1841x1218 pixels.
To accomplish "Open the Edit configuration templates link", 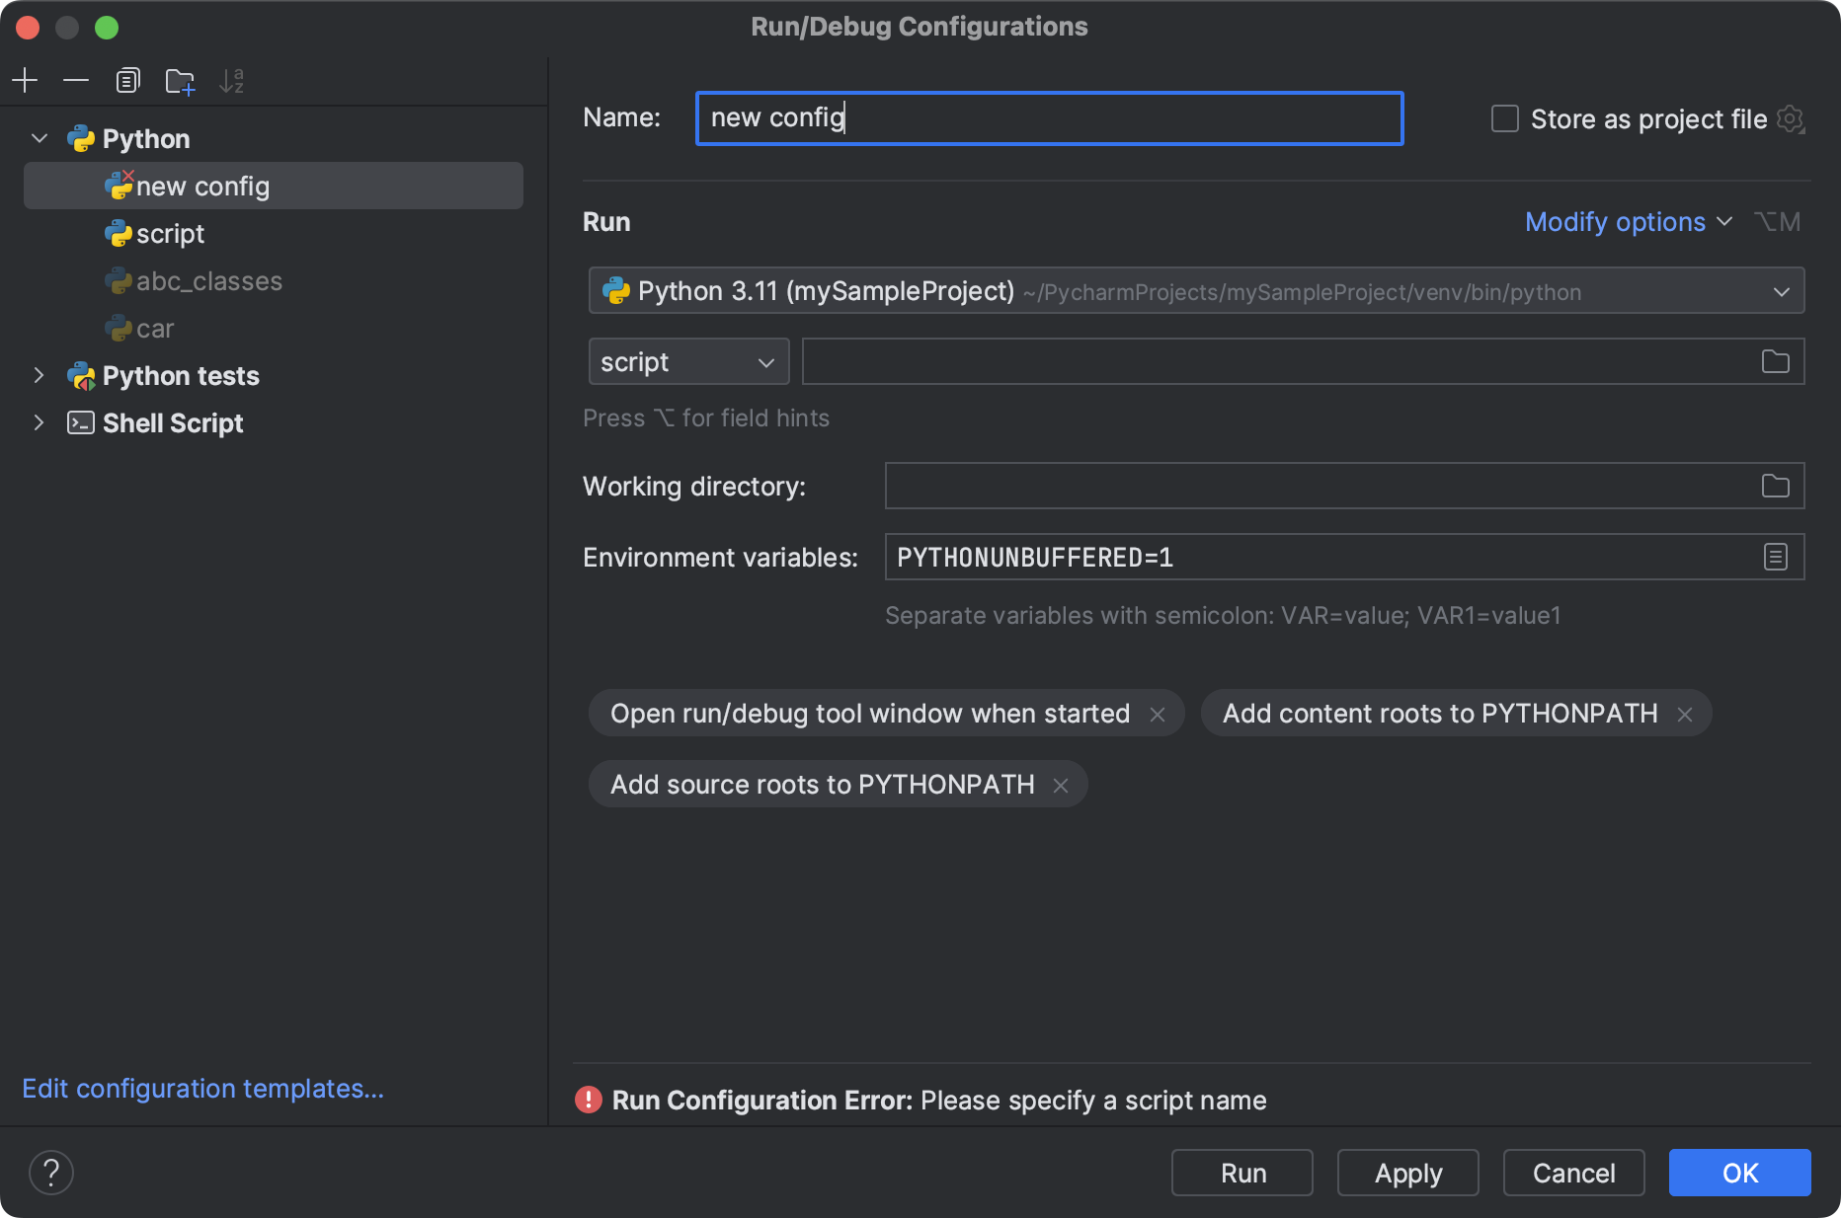I will (202, 1088).
